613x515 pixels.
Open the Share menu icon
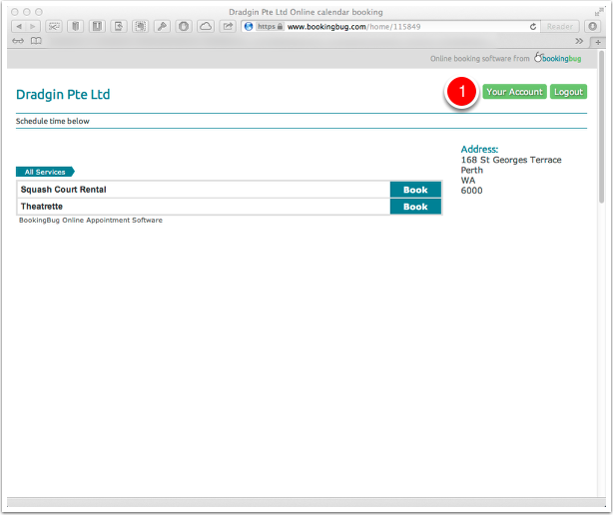pos(228,27)
